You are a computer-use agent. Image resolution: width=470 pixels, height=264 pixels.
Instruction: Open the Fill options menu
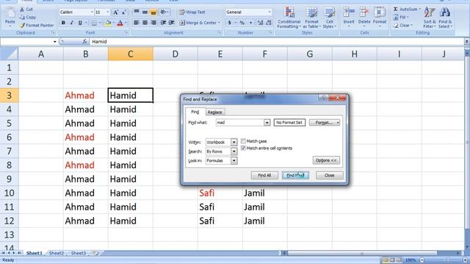point(401,18)
